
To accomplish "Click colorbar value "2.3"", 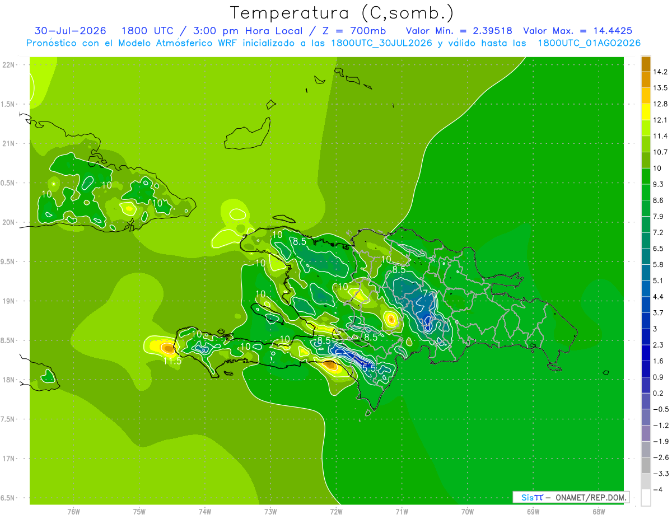I will click(658, 345).
